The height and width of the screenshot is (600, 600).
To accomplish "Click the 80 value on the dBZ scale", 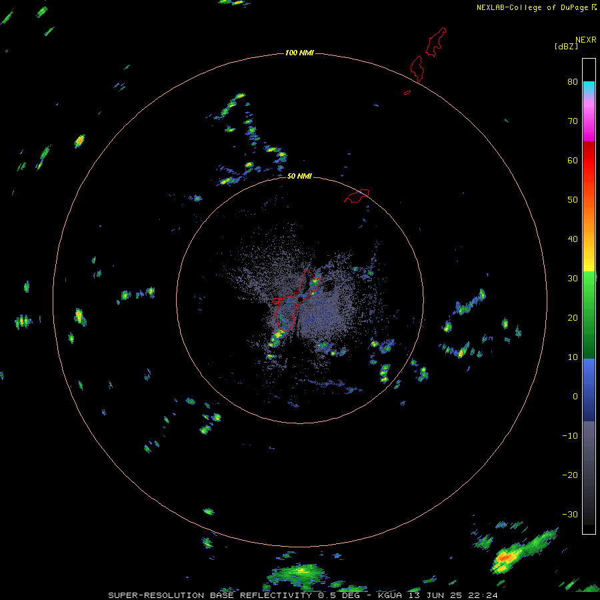I will [x=573, y=82].
